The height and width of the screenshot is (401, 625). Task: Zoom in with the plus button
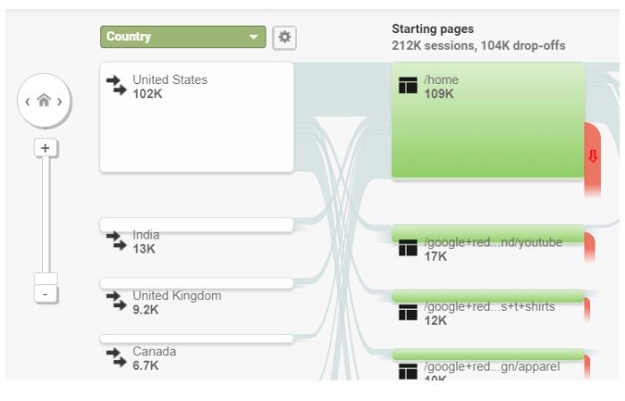click(x=46, y=148)
